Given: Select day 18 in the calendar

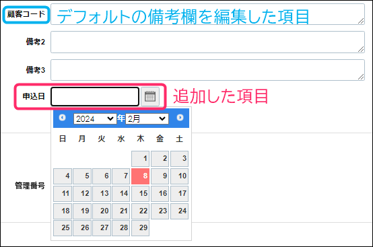Looking at the screenshot, I should [x=63, y=211].
